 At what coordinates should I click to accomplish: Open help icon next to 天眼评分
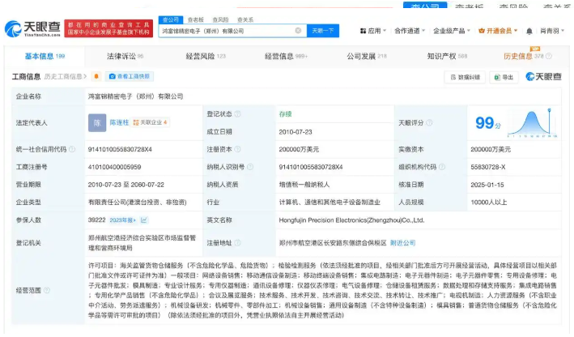[429, 122]
